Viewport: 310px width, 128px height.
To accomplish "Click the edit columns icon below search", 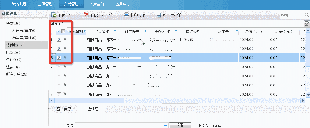I will click(307, 23).
